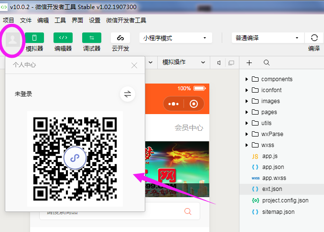Screen dimensions: 324x232
Task: Click the 未登录 status text
Action: [23, 94]
